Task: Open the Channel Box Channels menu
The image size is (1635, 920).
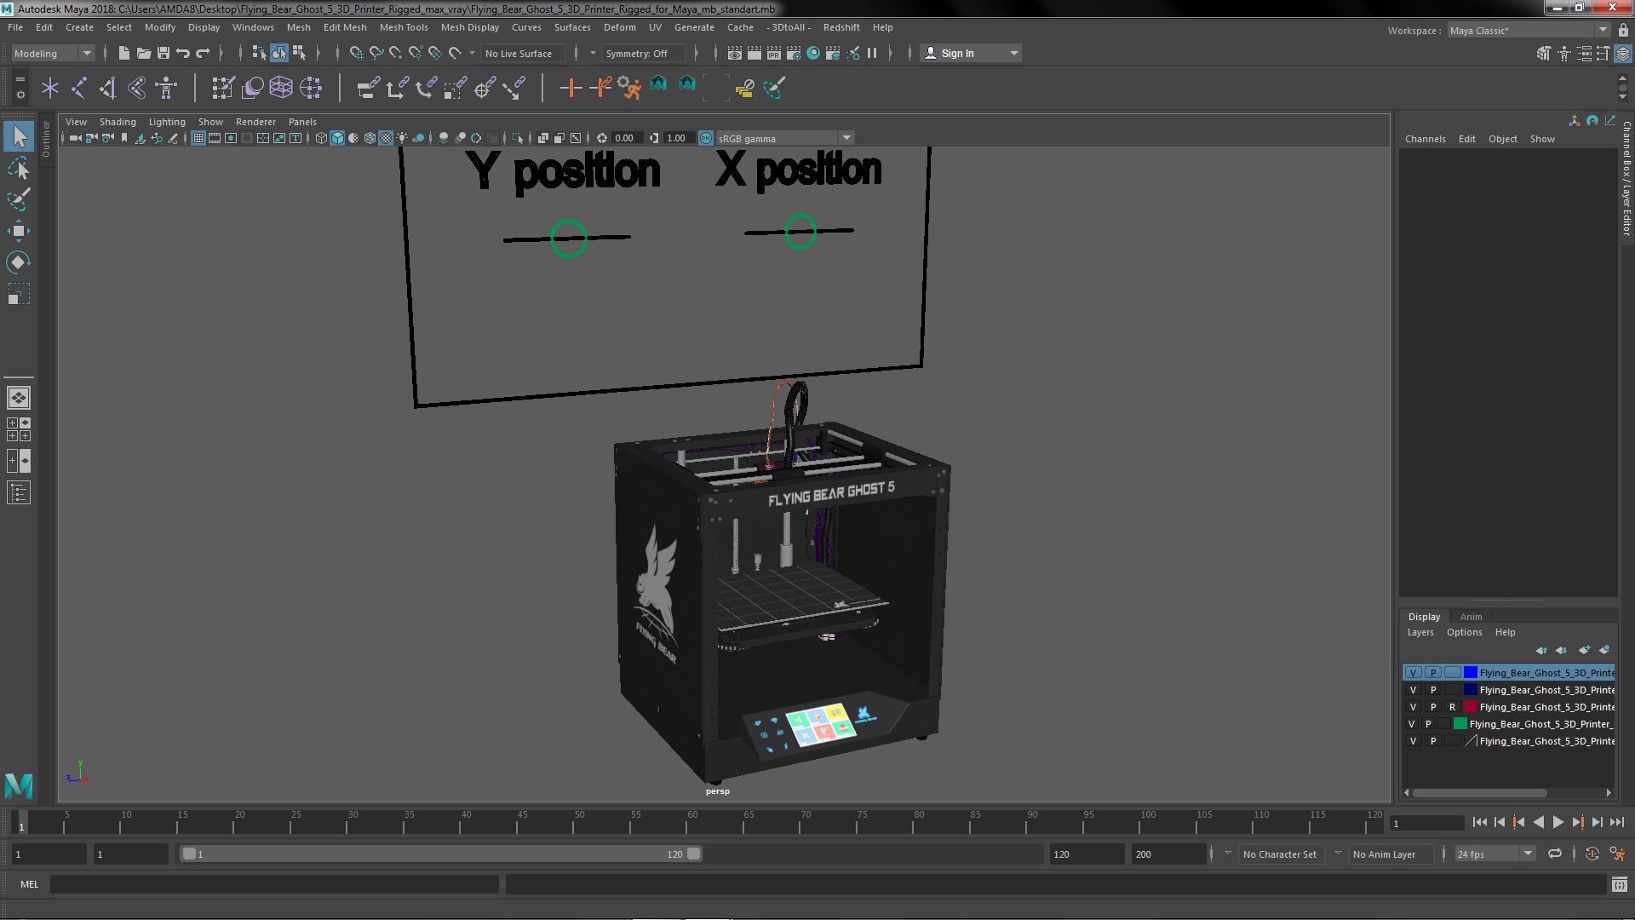Action: [1425, 139]
